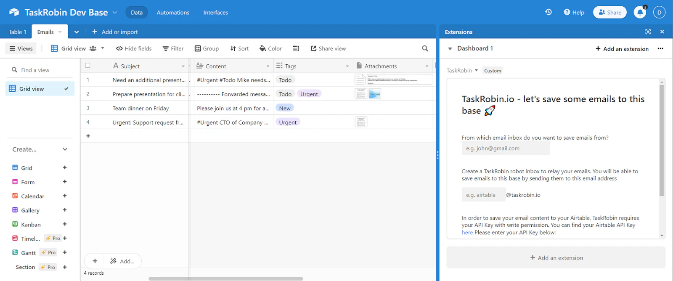Screen dimensions: 673x281
Task: Follow the 'here' API key link
Action: (467, 232)
